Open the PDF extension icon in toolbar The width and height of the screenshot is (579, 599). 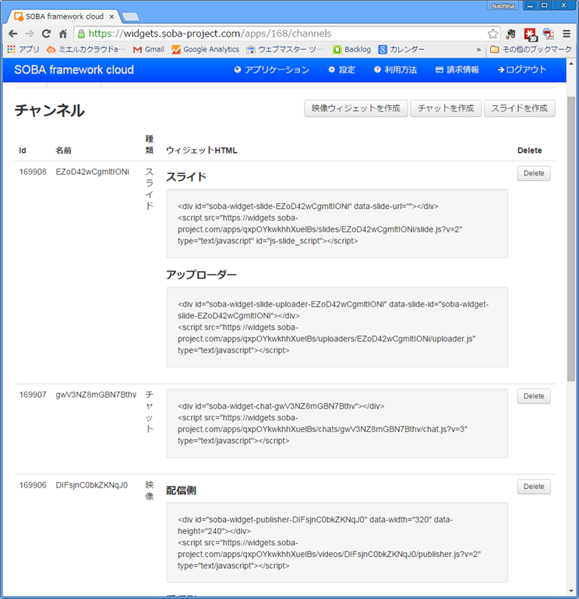point(549,34)
